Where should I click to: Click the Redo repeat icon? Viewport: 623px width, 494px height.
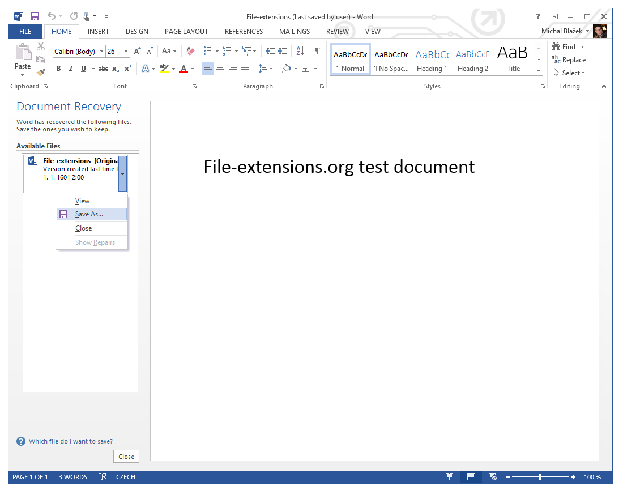click(x=74, y=16)
